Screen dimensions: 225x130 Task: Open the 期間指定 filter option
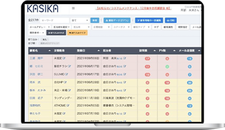pos(183,27)
